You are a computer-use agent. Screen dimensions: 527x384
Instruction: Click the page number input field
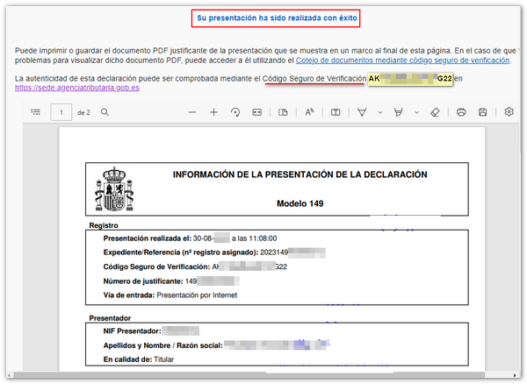click(x=61, y=112)
